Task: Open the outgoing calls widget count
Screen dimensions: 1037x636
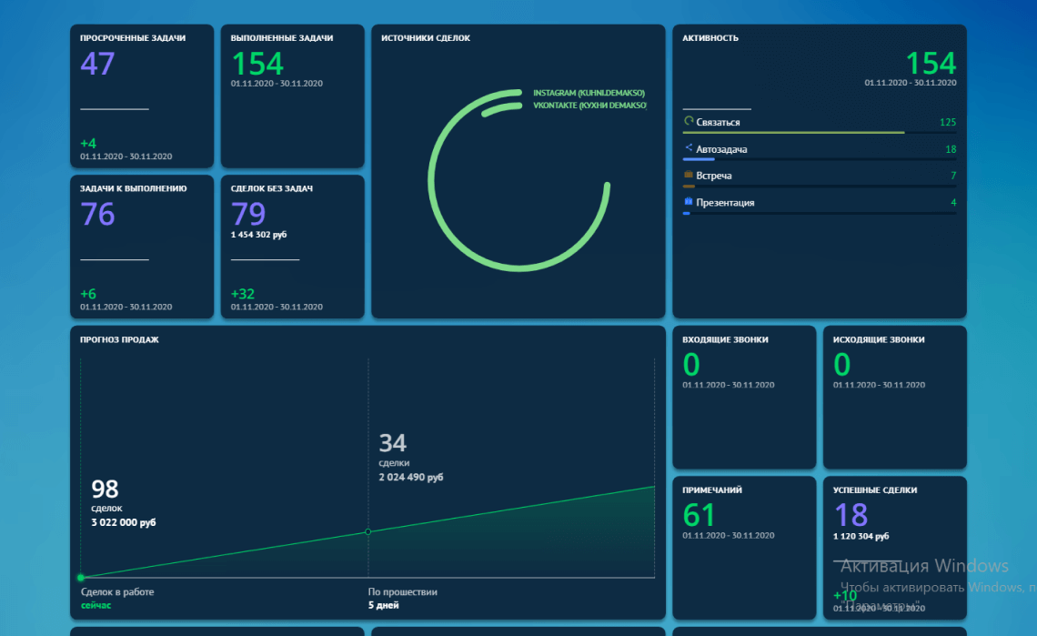Action: click(842, 365)
